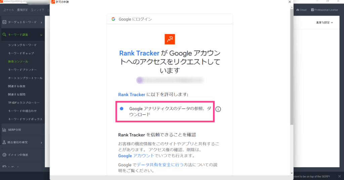The width and height of the screenshot is (344, 180).
Task: Select キーワードギャップ in sidebar
Action: [21, 53]
